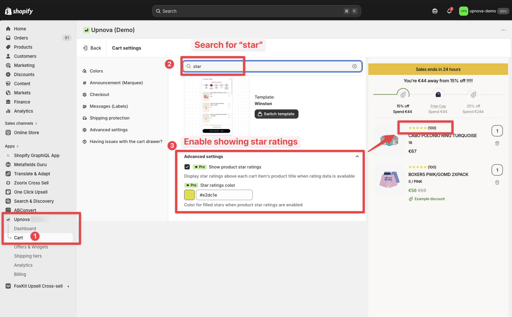This screenshot has height=317, width=512.
Task: Click the #e2dc1e hex color field
Action: click(x=224, y=195)
